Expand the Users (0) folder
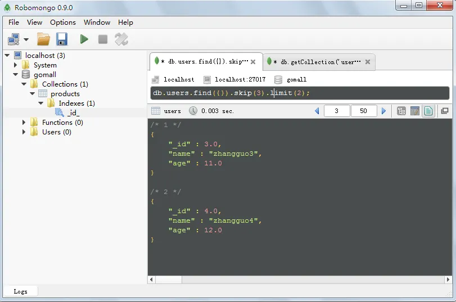The height and width of the screenshot is (302, 456). click(24, 132)
